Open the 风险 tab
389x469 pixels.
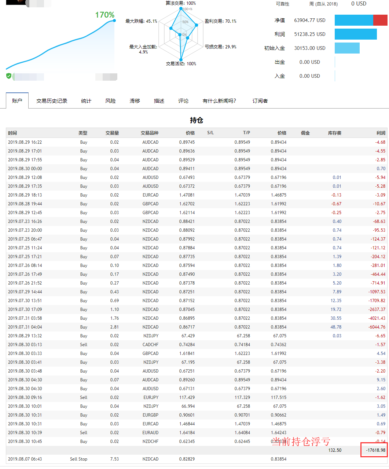click(110, 101)
